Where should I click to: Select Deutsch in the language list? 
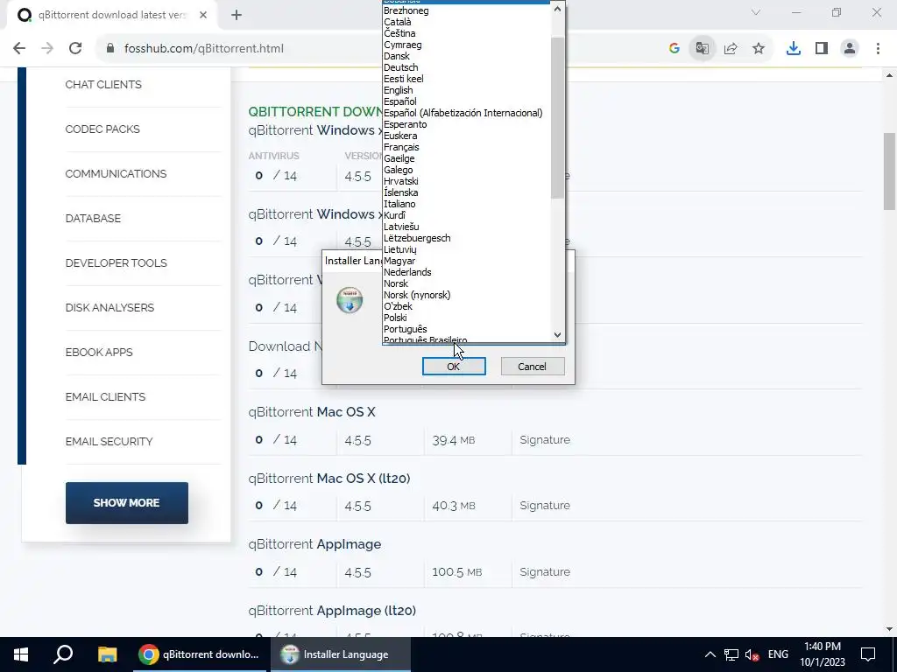(x=401, y=67)
